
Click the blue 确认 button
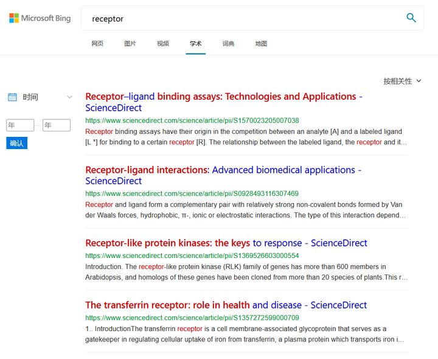point(17,143)
